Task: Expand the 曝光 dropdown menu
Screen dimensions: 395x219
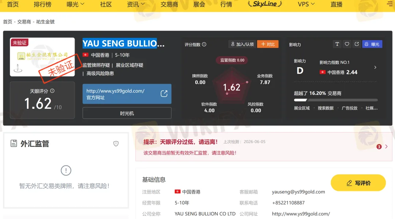Action: (x=75, y=4)
